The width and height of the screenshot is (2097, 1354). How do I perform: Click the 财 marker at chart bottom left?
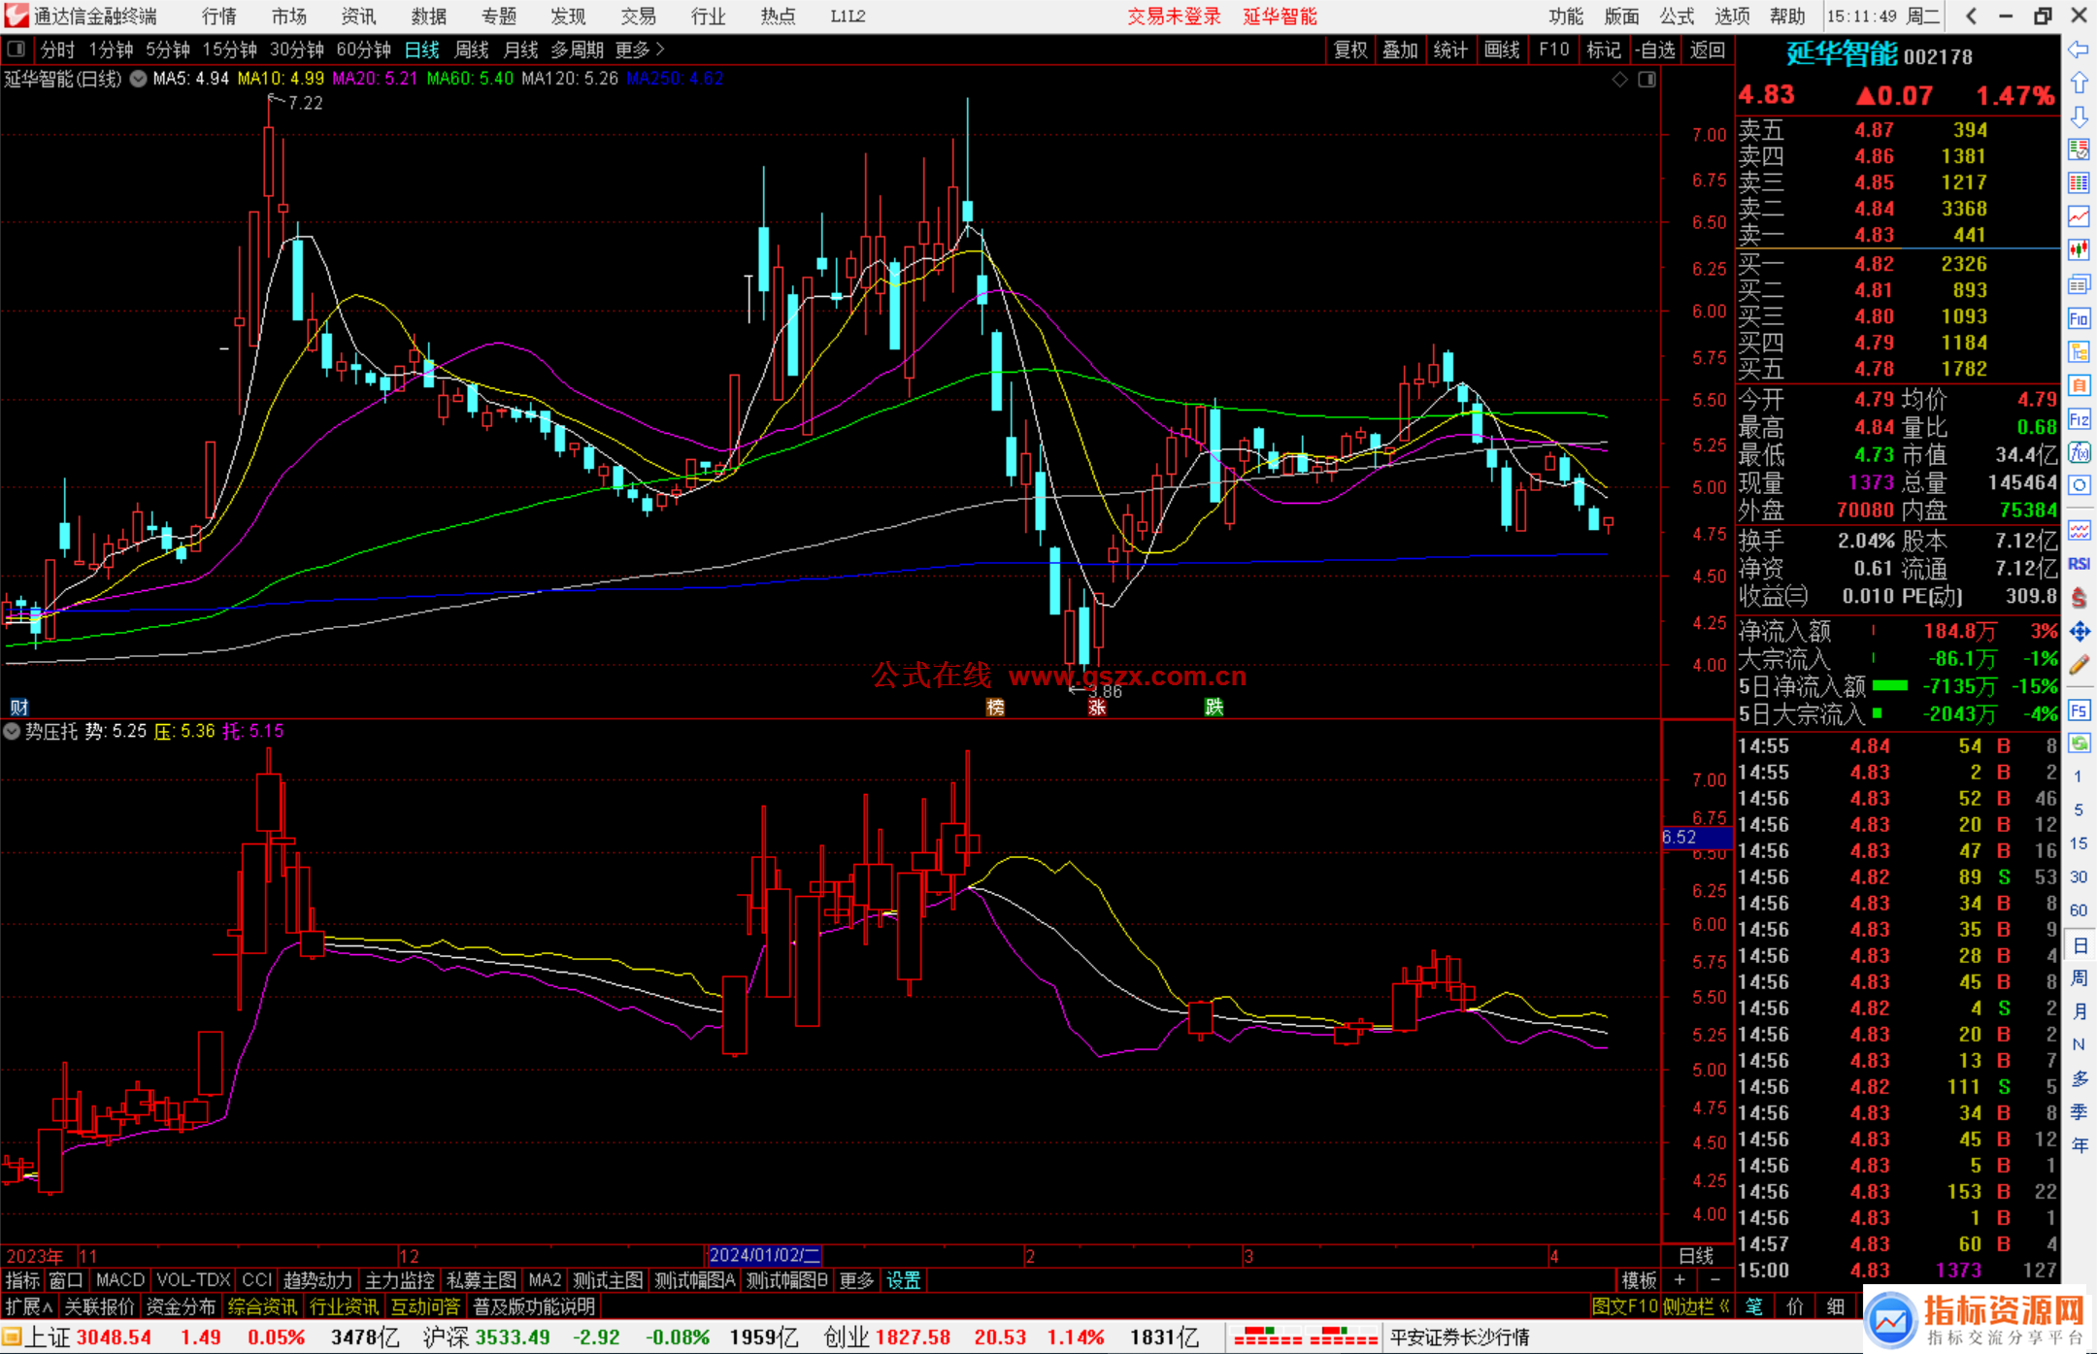click(x=18, y=707)
